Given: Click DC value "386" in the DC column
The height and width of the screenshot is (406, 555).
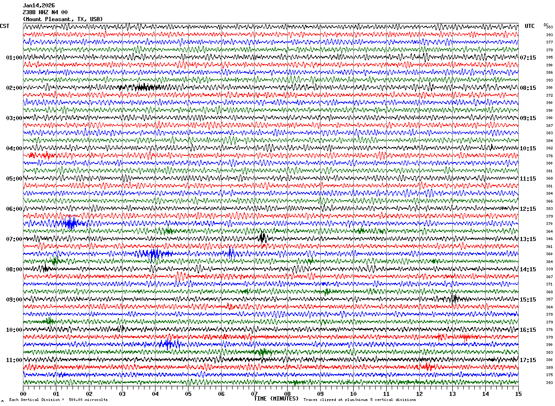Looking at the screenshot, I should pos(549,73).
